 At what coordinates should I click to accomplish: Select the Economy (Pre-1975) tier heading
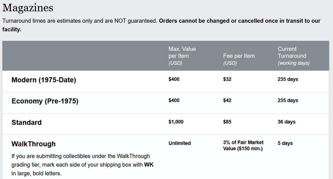(x=45, y=101)
